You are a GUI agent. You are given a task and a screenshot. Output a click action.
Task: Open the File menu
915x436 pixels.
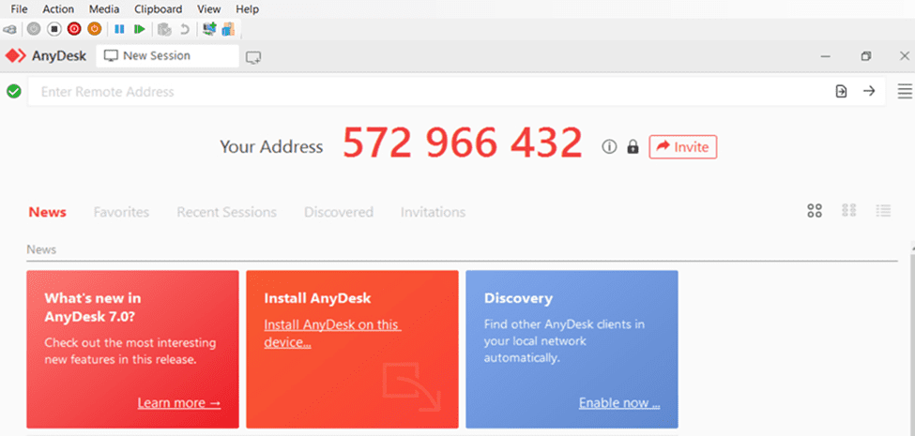click(x=20, y=9)
